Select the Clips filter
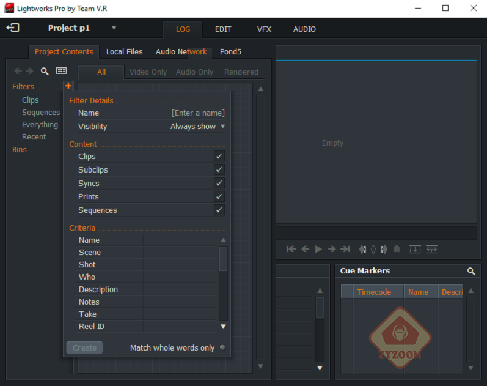The width and height of the screenshot is (487, 386). pos(31,100)
